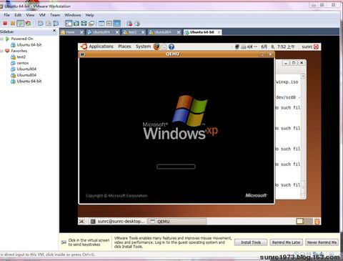Screen dimensions: 343x261
Task: Click the Remind Me Later button
Action: pos(287,242)
